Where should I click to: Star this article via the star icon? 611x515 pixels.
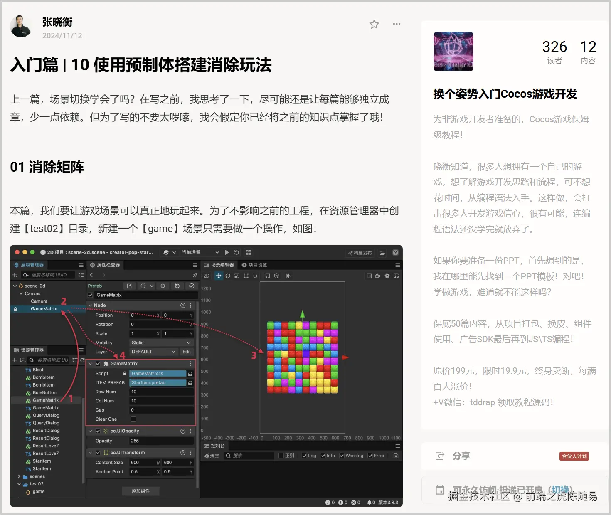374,24
